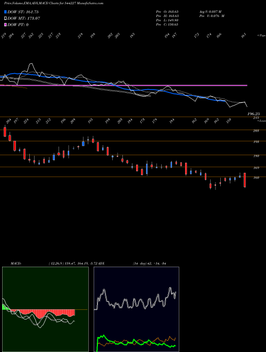Screen dimensions: 266x352
Task: Click the last large red candlestick
Action: point(245,180)
